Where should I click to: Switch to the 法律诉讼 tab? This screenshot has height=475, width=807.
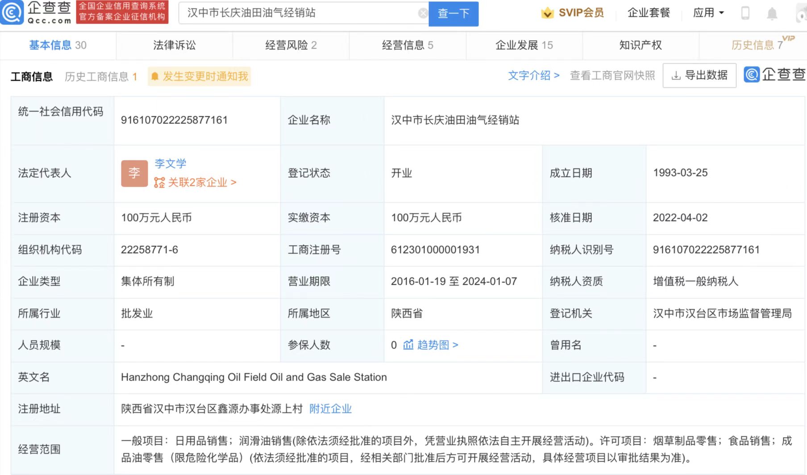click(x=174, y=45)
